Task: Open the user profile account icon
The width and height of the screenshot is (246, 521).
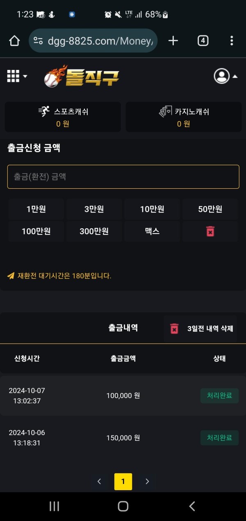Action: [222, 76]
